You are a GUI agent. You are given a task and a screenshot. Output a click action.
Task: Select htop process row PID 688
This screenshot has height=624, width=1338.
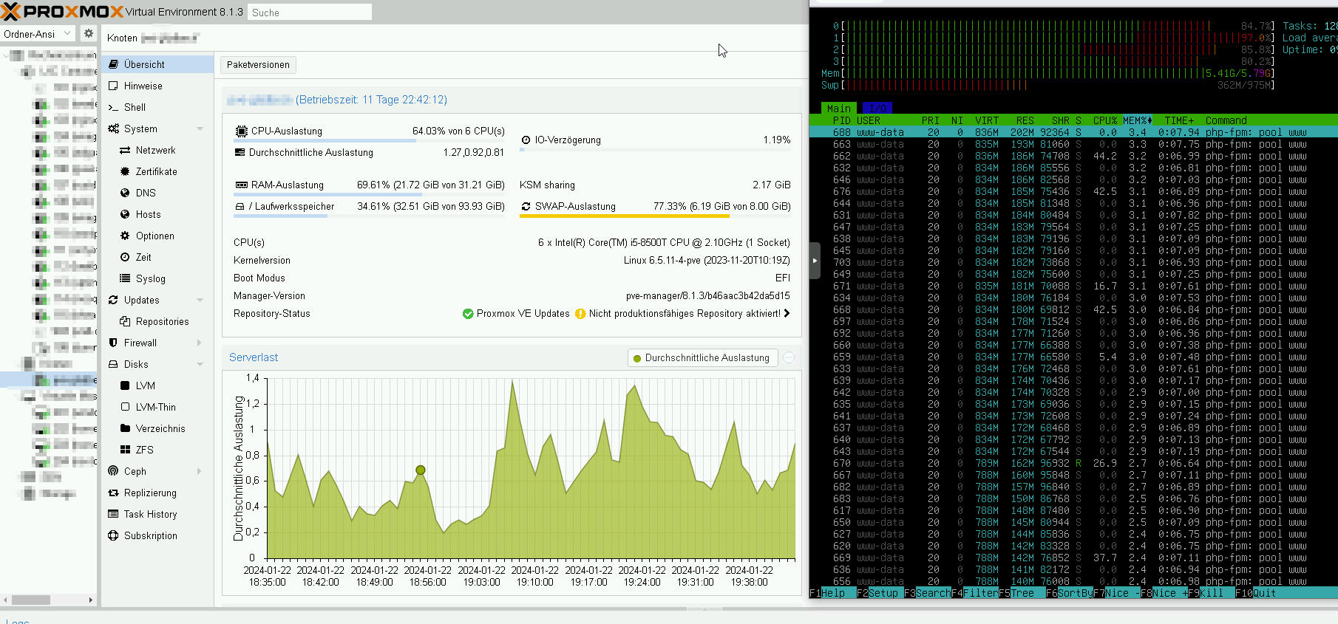(x=1073, y=132)
